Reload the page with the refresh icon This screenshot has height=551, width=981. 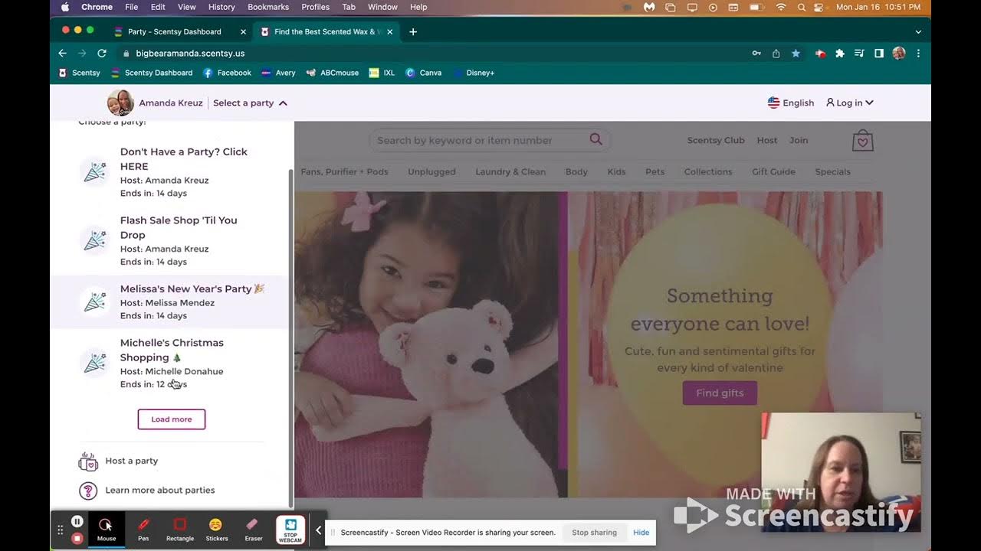click(101, 54)
